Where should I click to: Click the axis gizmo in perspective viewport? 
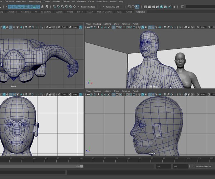pos(90,82)
